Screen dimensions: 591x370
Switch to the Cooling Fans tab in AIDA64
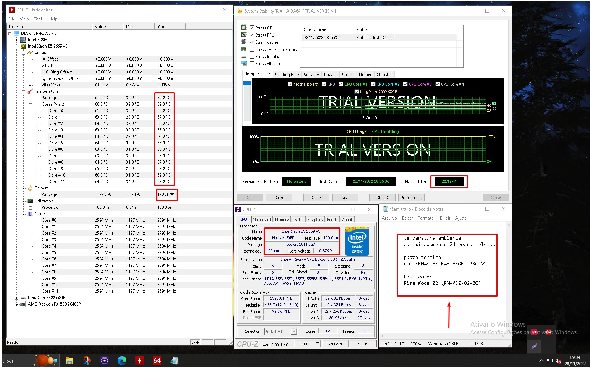[287, 75]
